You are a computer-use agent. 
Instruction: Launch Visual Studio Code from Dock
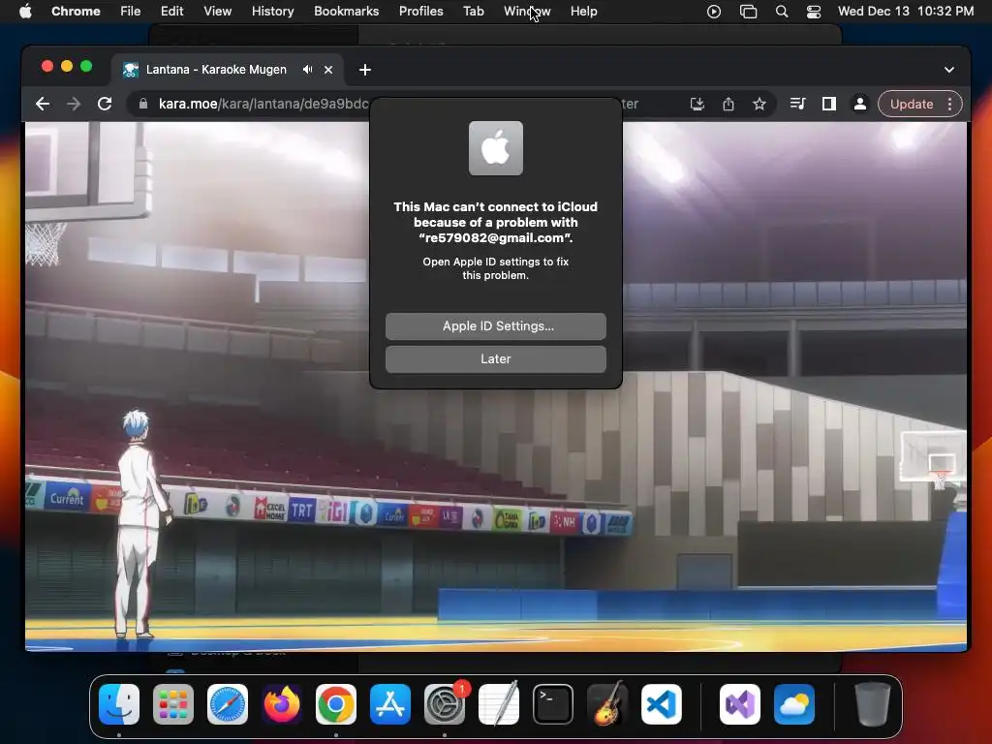662,704
